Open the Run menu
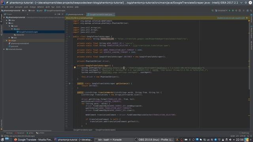Screen dimensions: 253x142 click(x=53, y=7)
